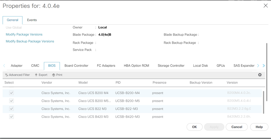The width and height of the screenshot is (271, 139).
Task: Close the Properties dialog with X
Action: [266, 6]
